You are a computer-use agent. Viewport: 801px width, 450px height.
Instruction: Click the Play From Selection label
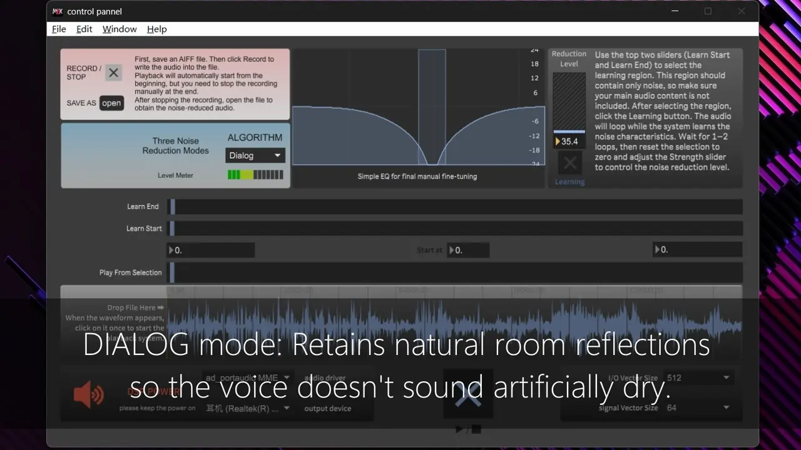tap(130, 272)
